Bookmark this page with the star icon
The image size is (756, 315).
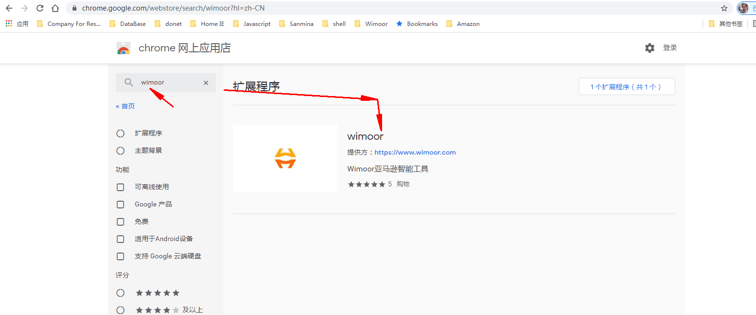pos(724,8)
